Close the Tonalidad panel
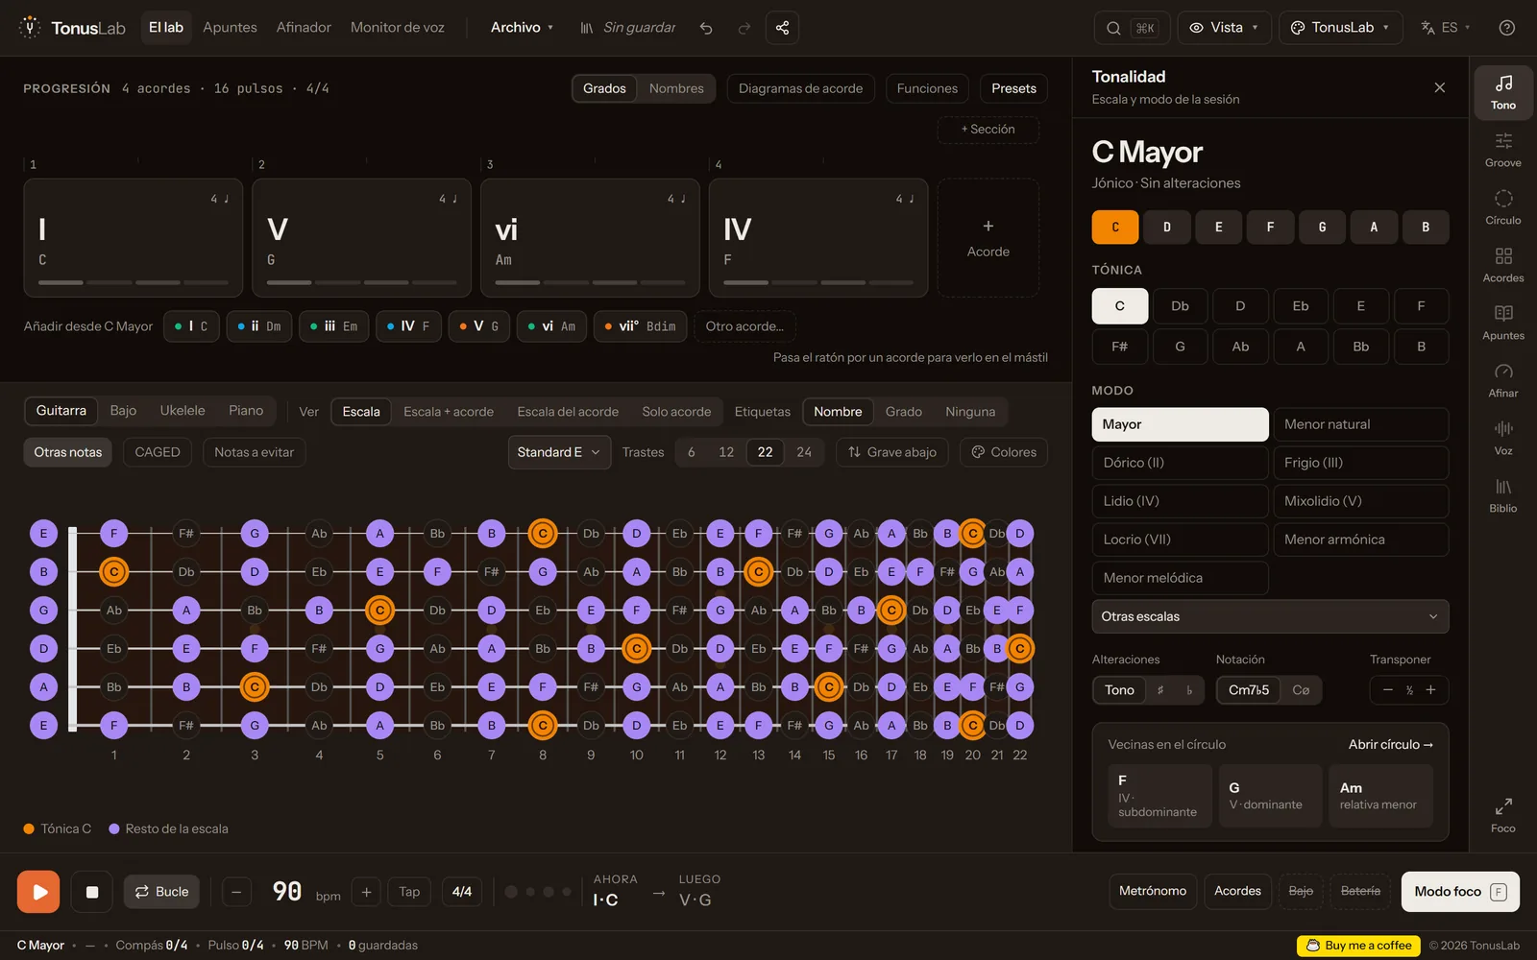Viewport: 1537px width, 960px height. [x=1439, y=87]
